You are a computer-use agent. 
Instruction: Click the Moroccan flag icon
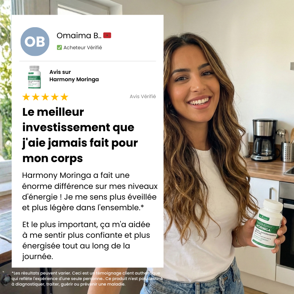click(107, 35)
